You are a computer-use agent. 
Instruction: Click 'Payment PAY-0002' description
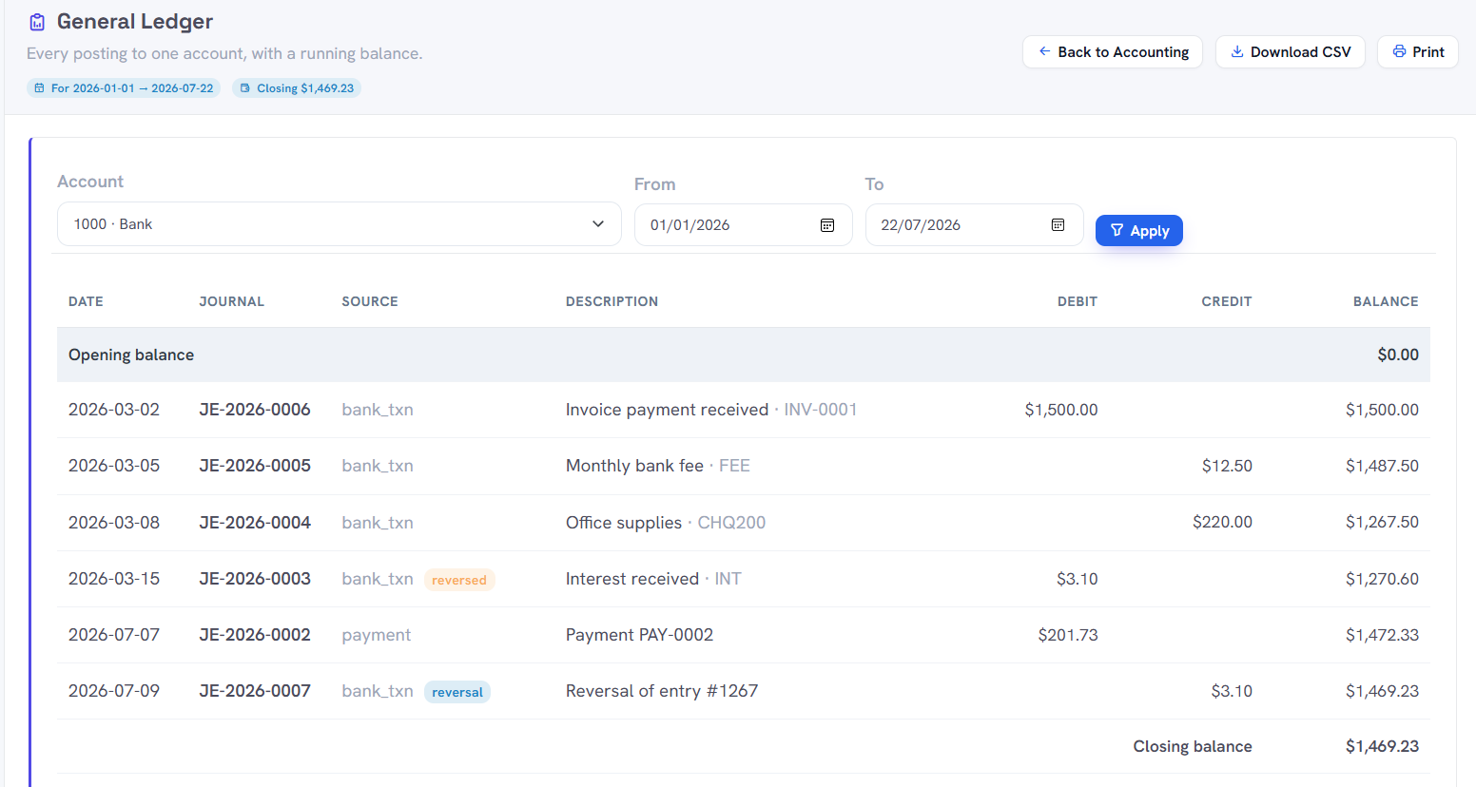(x=639, y=635)
